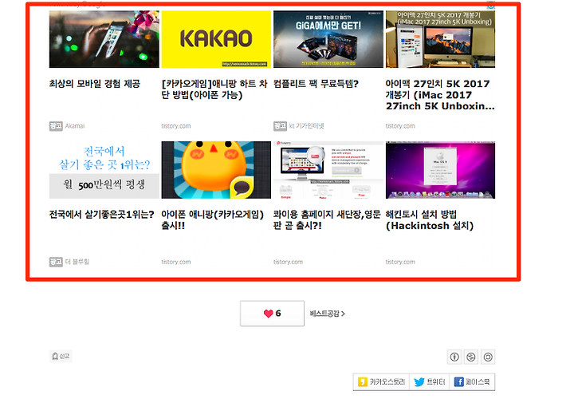This screenshot has height=403, width=574.
Task: Open the '전국에서 살기 좋은 곳 1위는?' ad image
Action: (x=104, y=170)
